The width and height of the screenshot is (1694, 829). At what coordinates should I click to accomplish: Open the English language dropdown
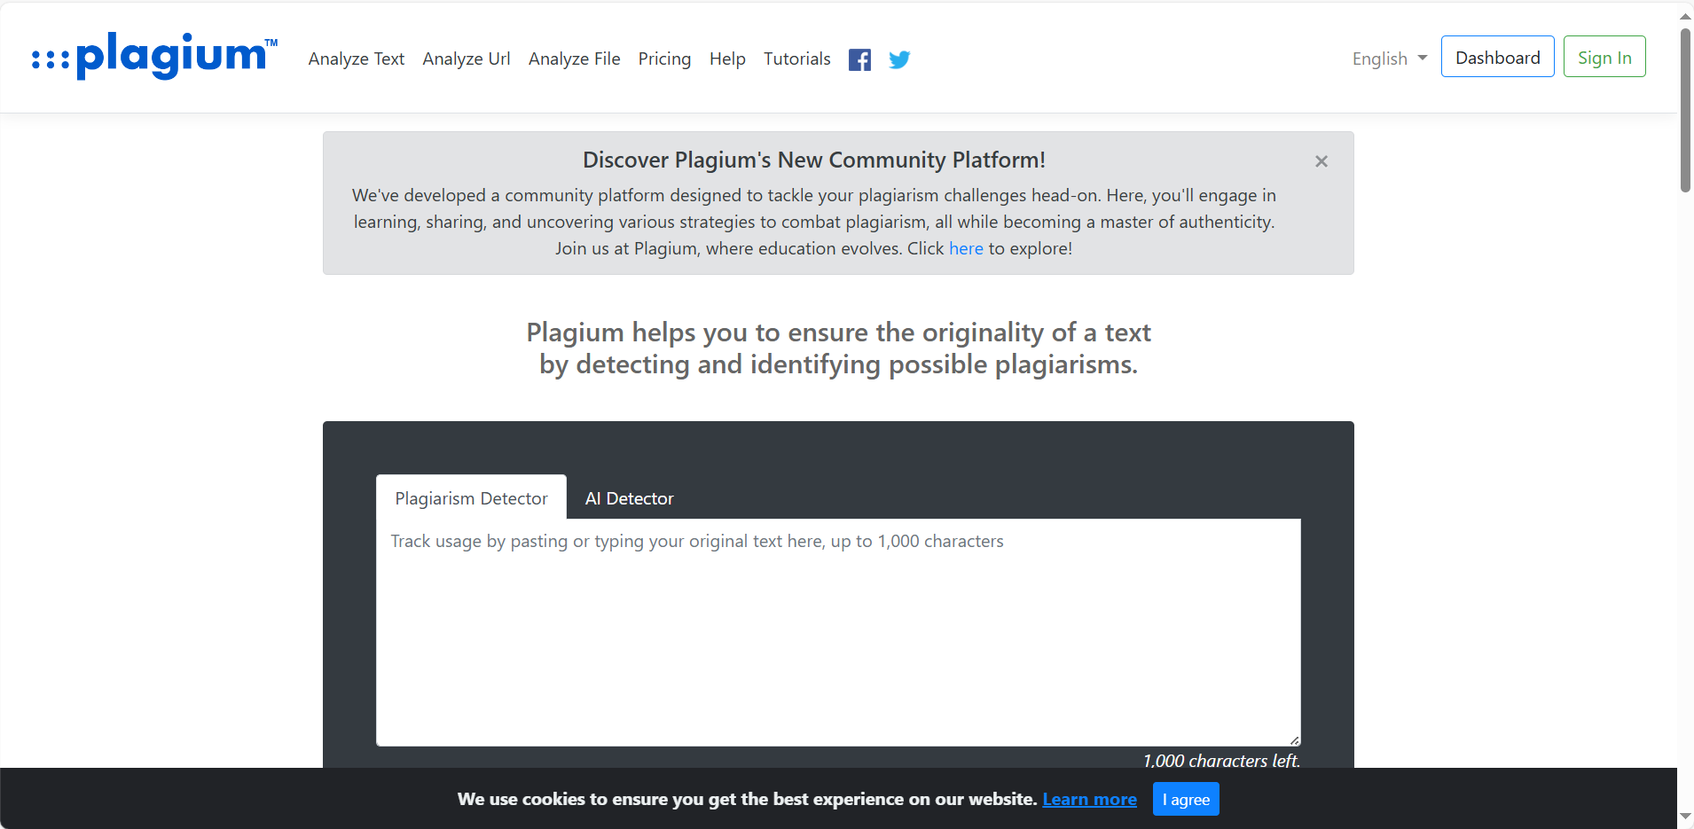pos(1390,59)
